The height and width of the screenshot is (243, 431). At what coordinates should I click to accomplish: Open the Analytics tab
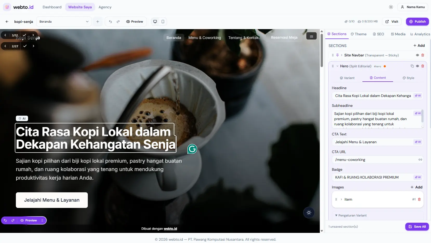420,34
